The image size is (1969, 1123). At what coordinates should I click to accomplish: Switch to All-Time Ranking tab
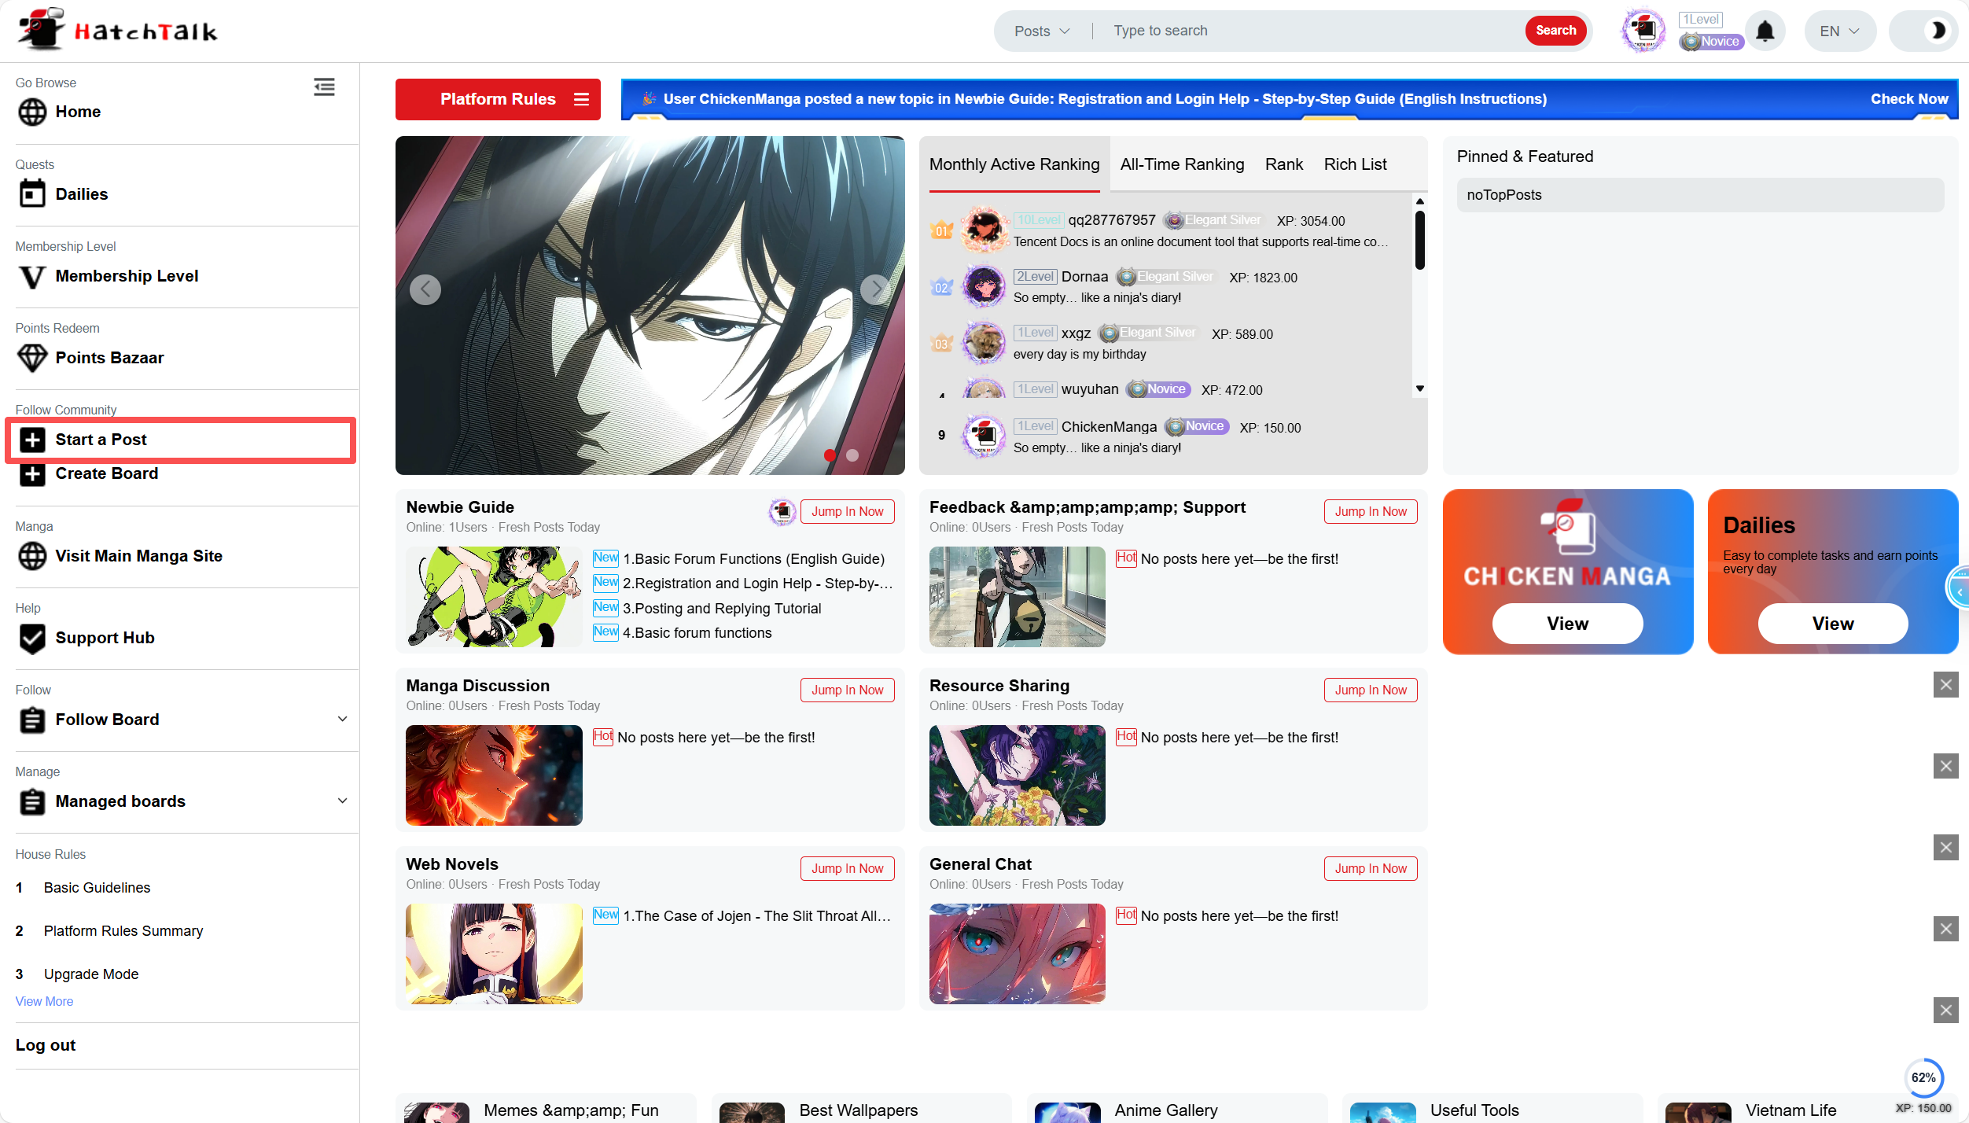(1182, 164)
